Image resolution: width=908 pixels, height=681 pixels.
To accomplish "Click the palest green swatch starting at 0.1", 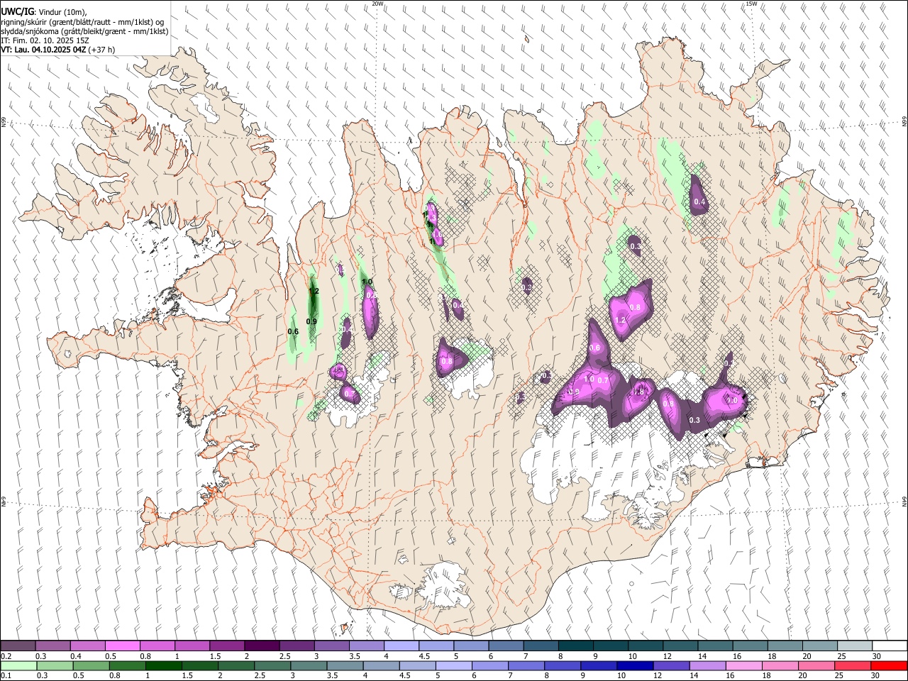I will pos(18,665).
